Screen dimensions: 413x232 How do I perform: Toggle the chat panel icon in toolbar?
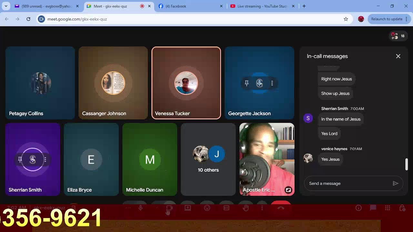tap(373, 208)
